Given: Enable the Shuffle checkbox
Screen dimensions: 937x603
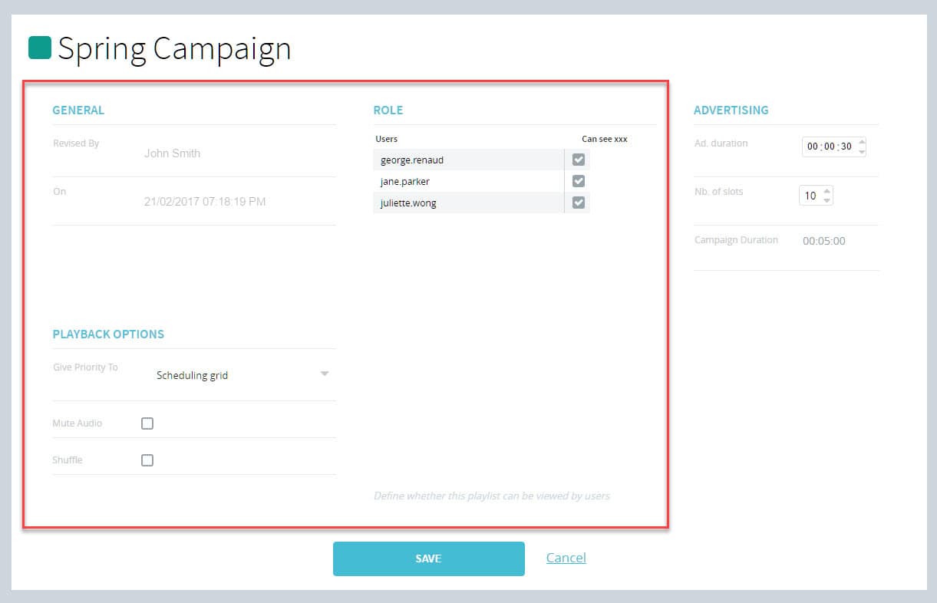Looking at the screenshot, I should [x=147, y=460].
